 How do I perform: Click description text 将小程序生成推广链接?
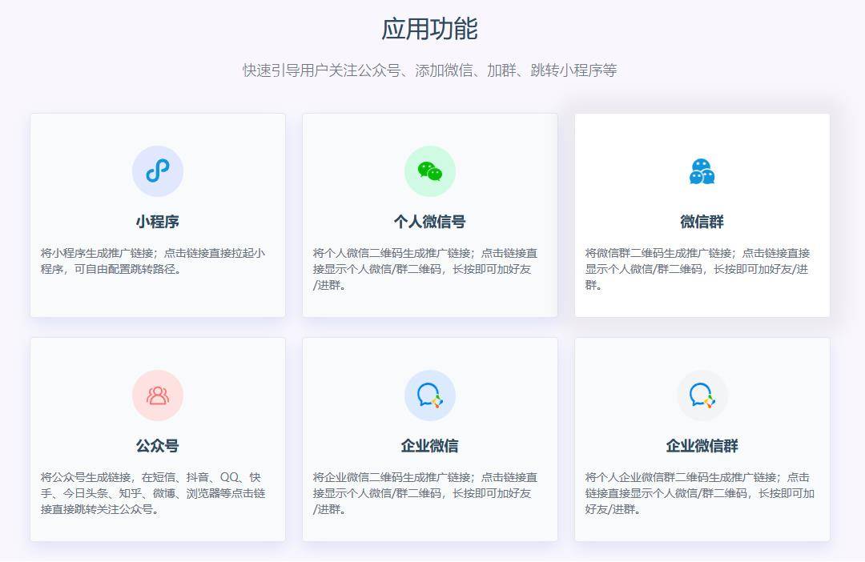pos(153,262)
